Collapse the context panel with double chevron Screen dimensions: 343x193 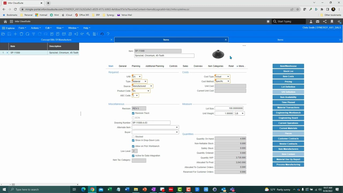339,21
